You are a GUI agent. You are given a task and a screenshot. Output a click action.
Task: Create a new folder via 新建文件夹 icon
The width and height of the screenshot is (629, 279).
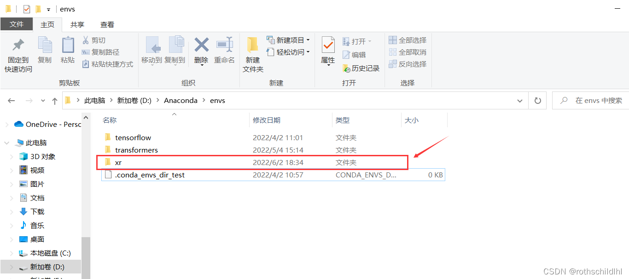pyautogui.click(x=252, y=51)
